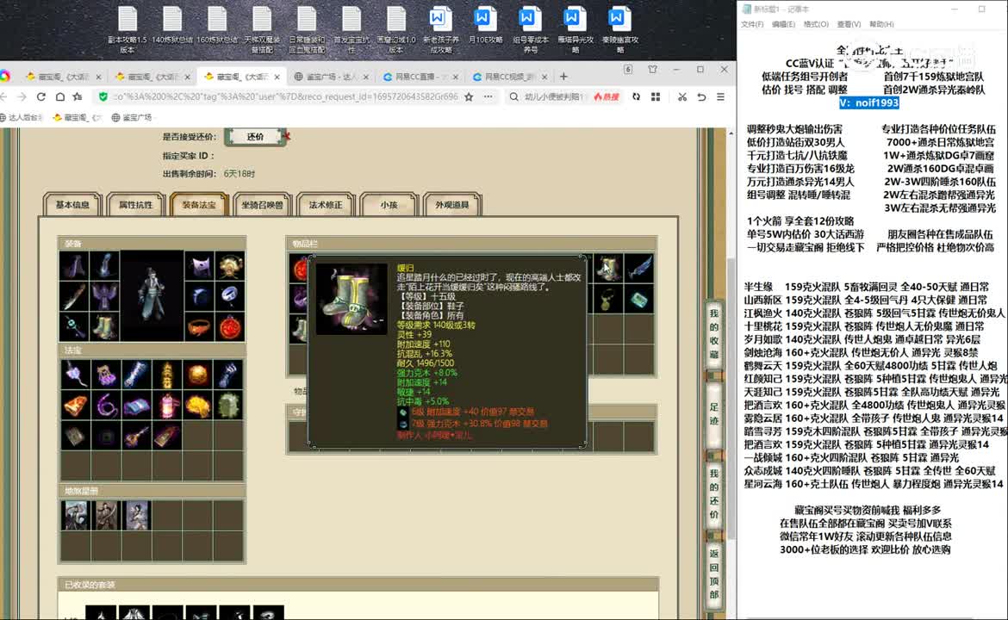Select the 副本攻略1.5版本 desktop file
The image size is (1008, 620).
[128, 29]
